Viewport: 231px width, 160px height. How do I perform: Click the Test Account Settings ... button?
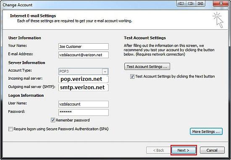coord(147,67)
